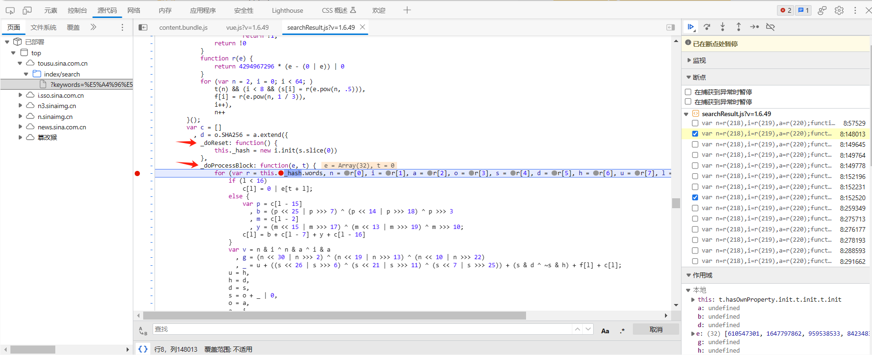Open the vue.js?v=1.6.49 file tab

click(247, 27)
